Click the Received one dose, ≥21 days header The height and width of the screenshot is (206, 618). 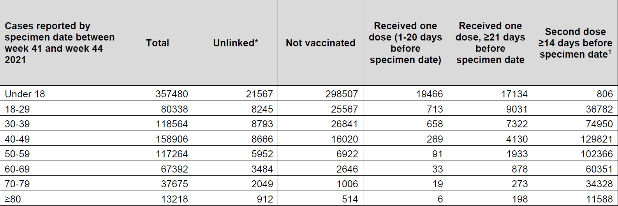click(x=490, y=43)
